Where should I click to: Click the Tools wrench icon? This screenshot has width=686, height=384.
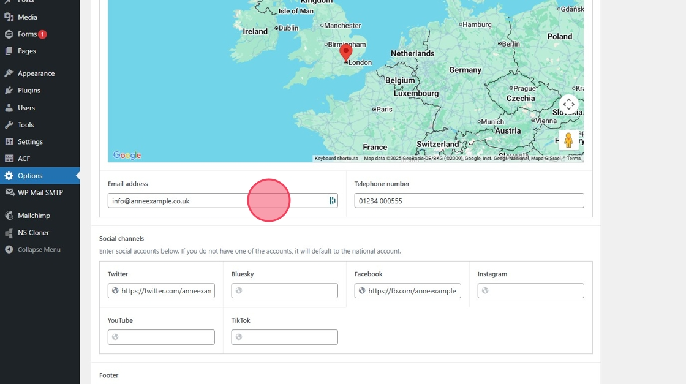coord(9,125)
